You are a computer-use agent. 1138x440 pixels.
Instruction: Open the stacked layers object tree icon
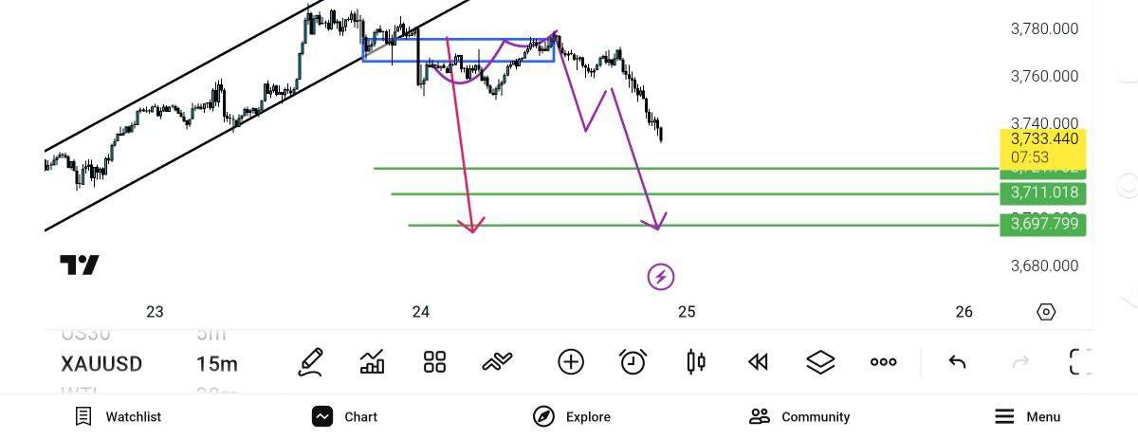click(x=820, y=362)
